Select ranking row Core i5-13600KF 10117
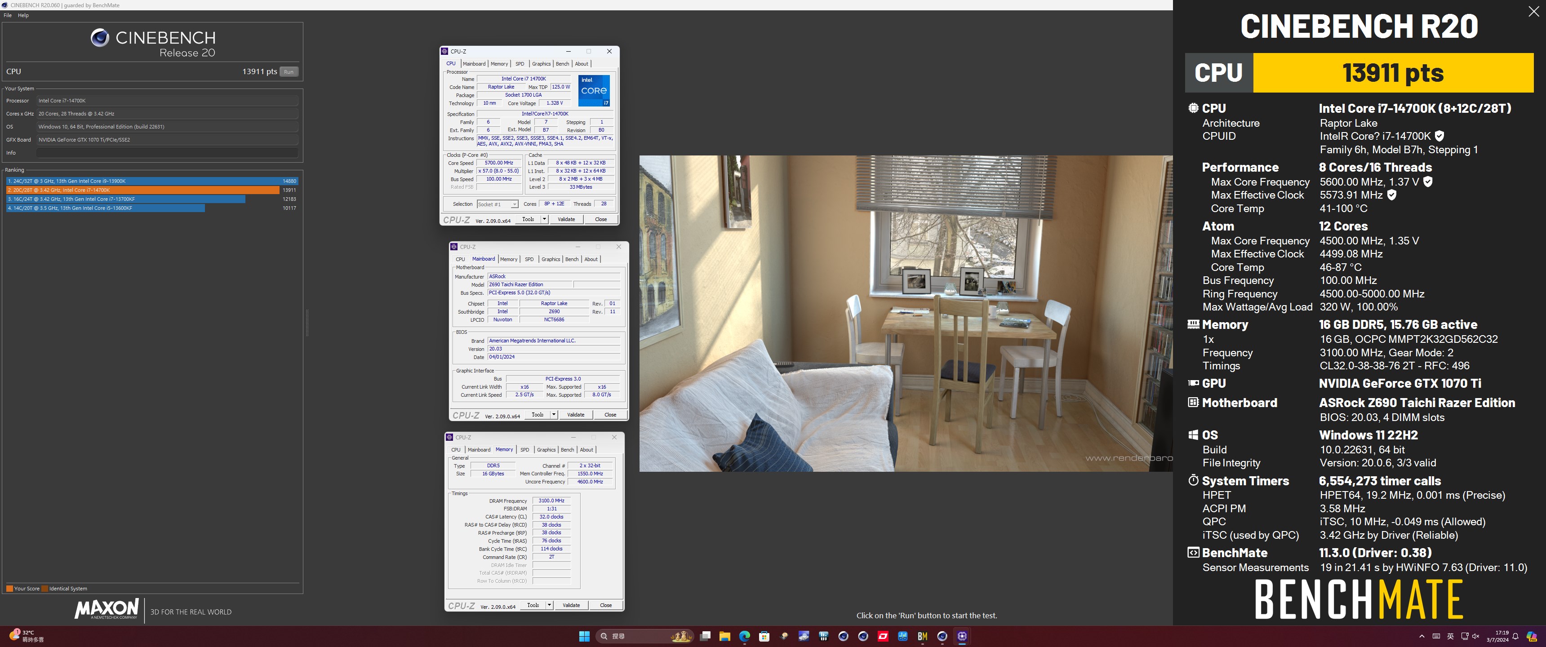The height and width of the screenshot is (647, 1546). [x=152, y=208]
